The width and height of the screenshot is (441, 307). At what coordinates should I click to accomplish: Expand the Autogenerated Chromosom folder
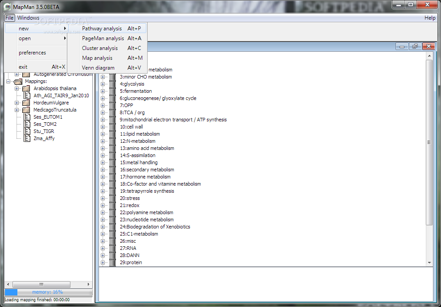tap(17, 74)
